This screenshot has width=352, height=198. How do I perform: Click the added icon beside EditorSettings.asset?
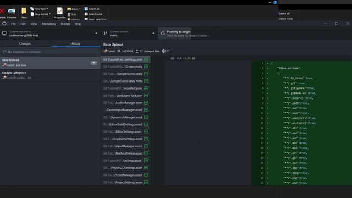point(146,131)
